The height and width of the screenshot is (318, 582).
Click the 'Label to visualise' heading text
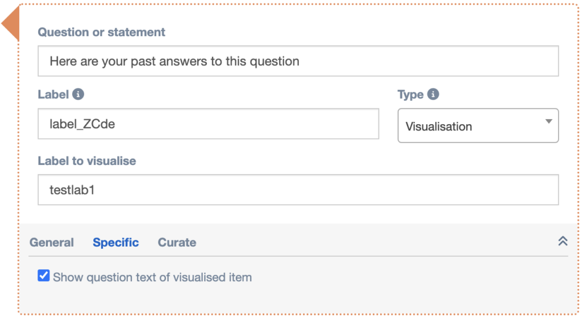(86, 161)
